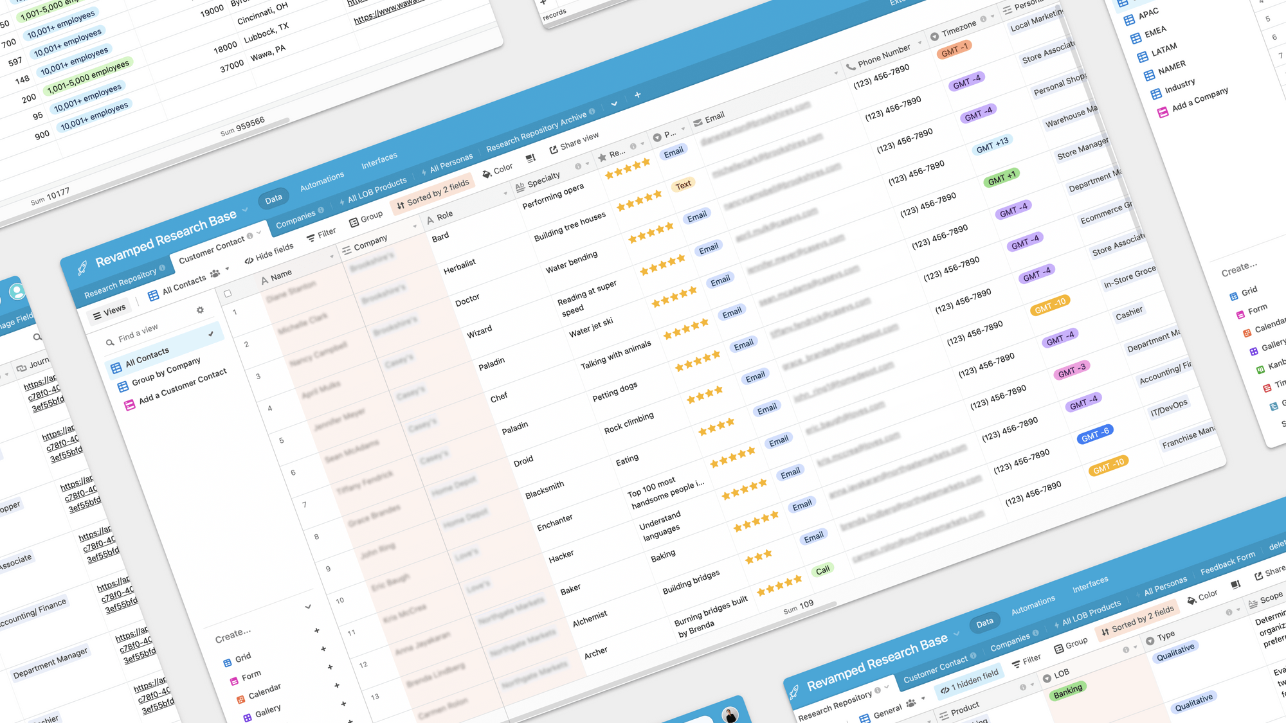
Task: Expand base title chevron in bottom-right window
Action: [x=957, y=634]
